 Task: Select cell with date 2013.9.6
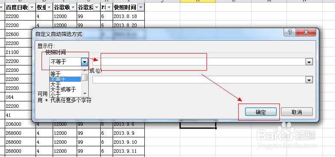coord(129,124)
